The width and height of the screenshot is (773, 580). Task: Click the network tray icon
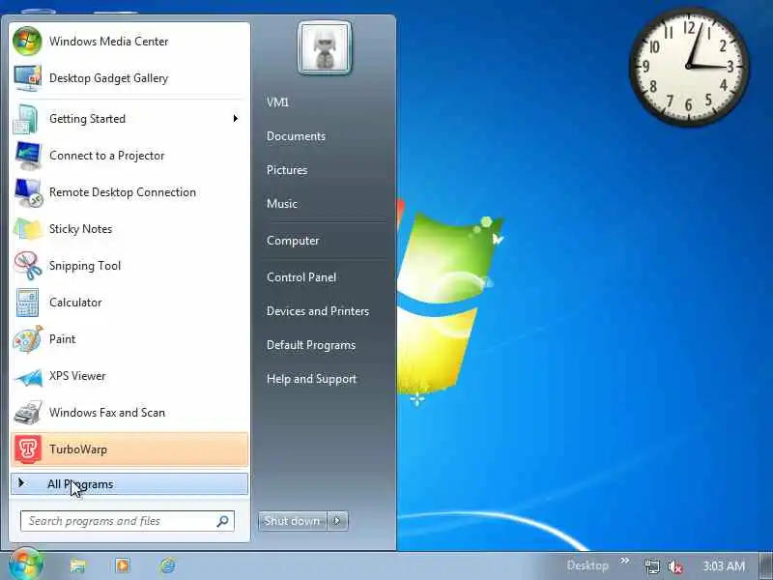651,566
